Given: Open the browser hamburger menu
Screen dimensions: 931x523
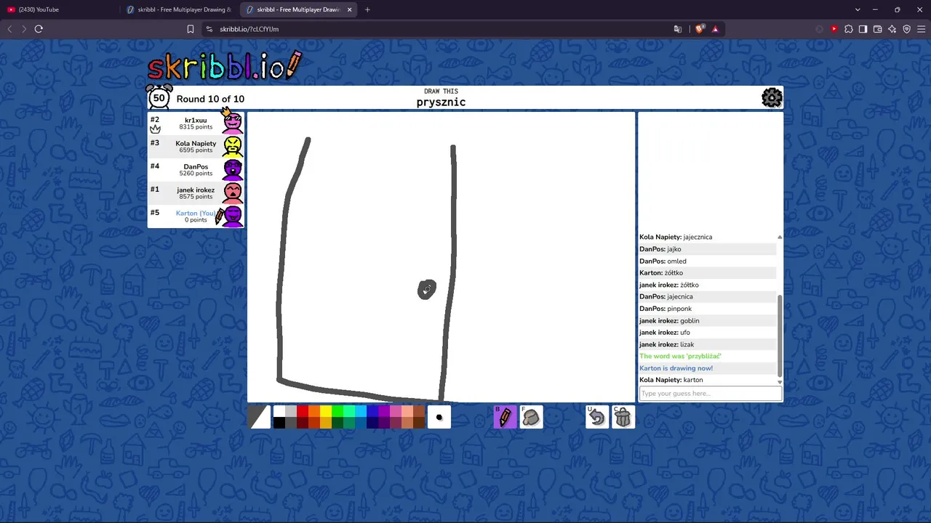Looking at the screenshot, I should 921,29.
